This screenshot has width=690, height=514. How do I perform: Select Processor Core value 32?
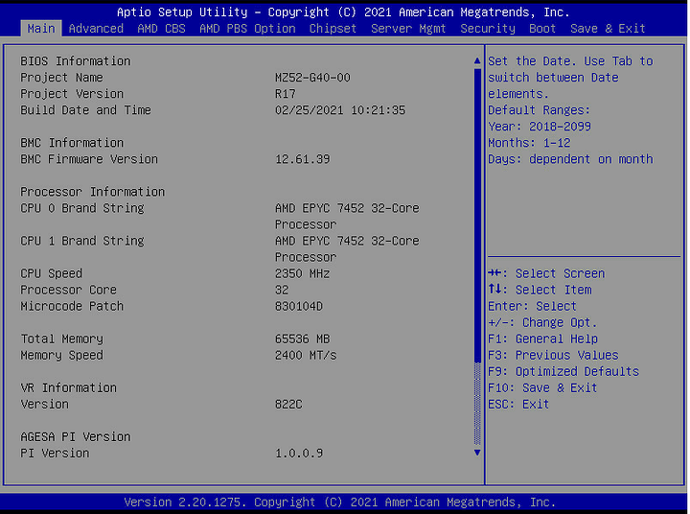click(282, 290)
